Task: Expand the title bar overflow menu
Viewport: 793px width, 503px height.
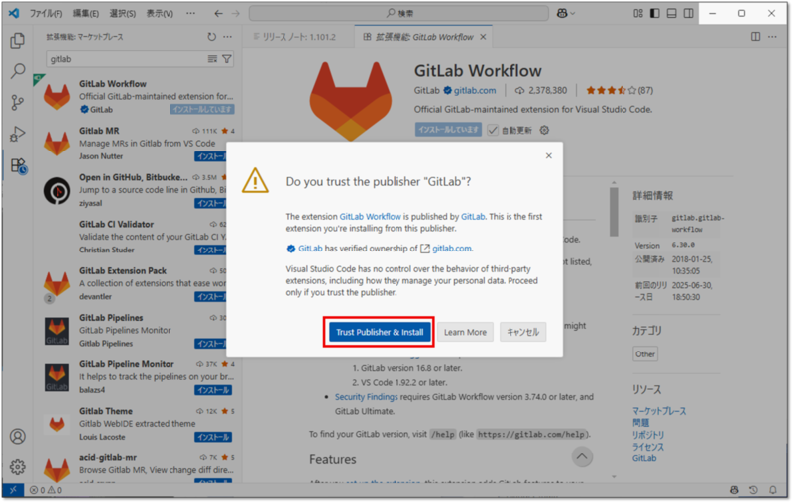Action: tap(190, 13)
